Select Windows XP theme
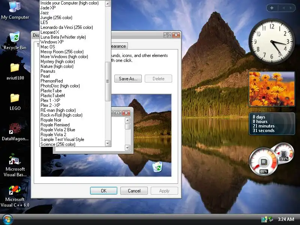The height and width of the screenshot is (225, 300). (x=72, y=42)
